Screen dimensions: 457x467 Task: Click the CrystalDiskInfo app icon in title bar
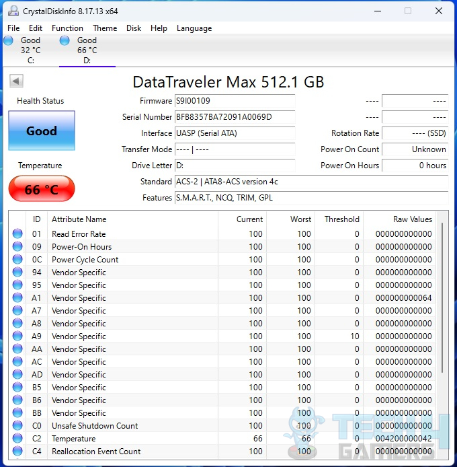click(13, 11)
